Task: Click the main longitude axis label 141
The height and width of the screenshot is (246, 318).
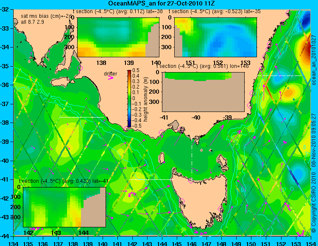Action: [x=117, y=243]
